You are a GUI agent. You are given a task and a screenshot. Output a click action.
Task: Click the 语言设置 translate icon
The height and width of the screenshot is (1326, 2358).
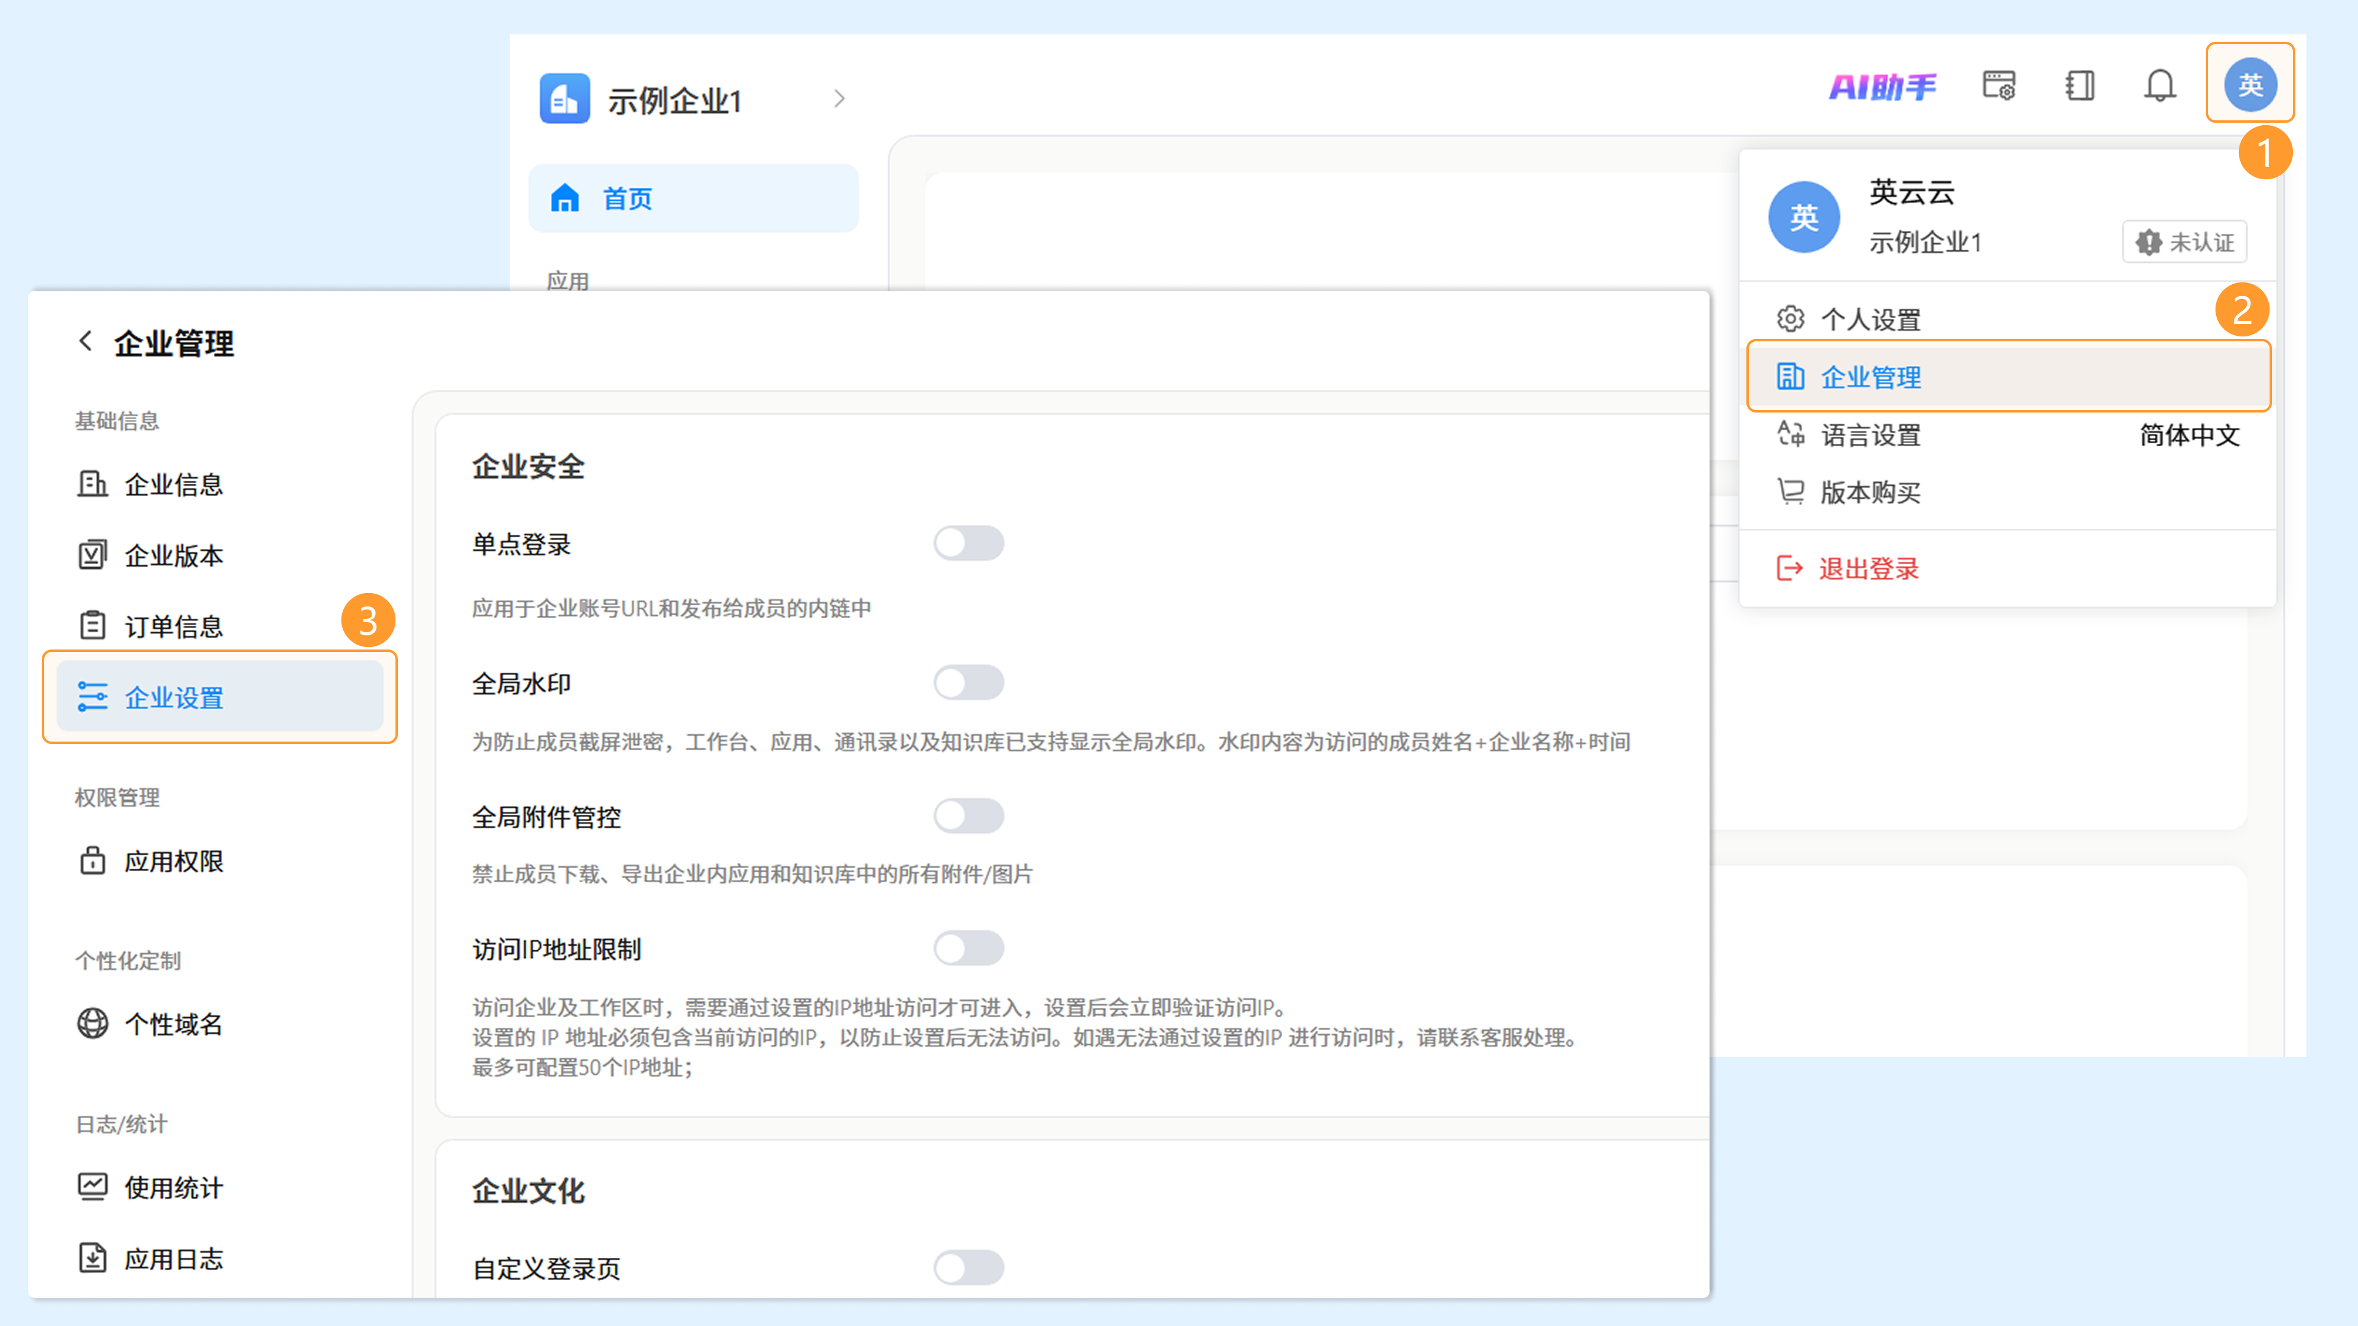pos(1791,434)
